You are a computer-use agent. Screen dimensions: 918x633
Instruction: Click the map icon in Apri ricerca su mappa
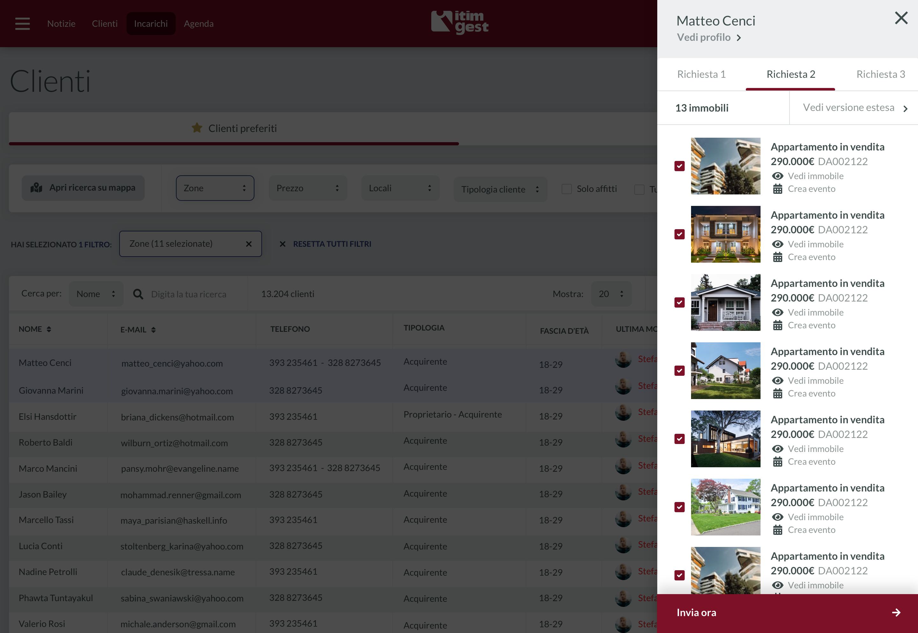[x=36, y=188]
